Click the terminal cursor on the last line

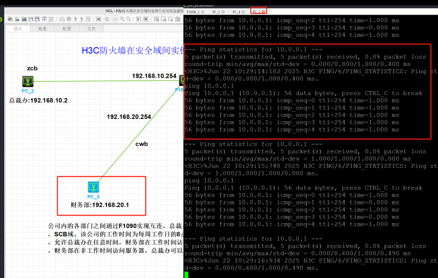pos(186,275)
